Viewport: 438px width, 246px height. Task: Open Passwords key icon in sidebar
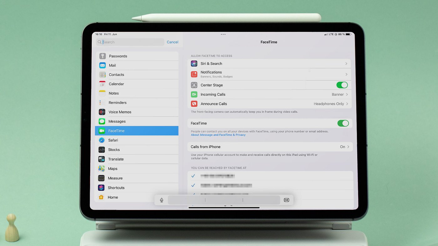click(103, 56)
